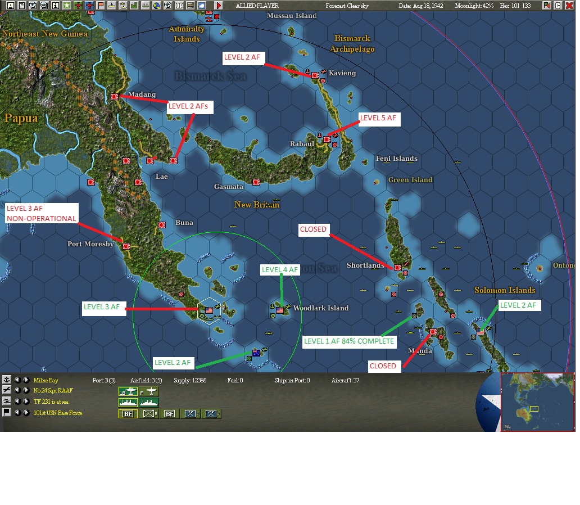Click the globe toolbar icon
Viewport: 580px width, 505px height.
[x=157, y=5]
